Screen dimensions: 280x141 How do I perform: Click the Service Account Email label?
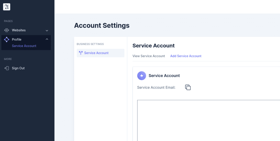click(x=156, y=88)
